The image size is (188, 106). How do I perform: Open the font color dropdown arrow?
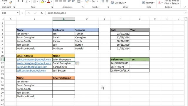click(52, 1)
